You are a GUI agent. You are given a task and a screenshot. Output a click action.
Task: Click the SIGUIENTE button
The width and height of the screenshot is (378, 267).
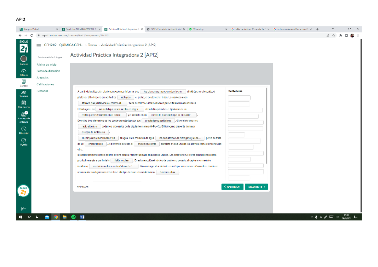pos(256,187)
